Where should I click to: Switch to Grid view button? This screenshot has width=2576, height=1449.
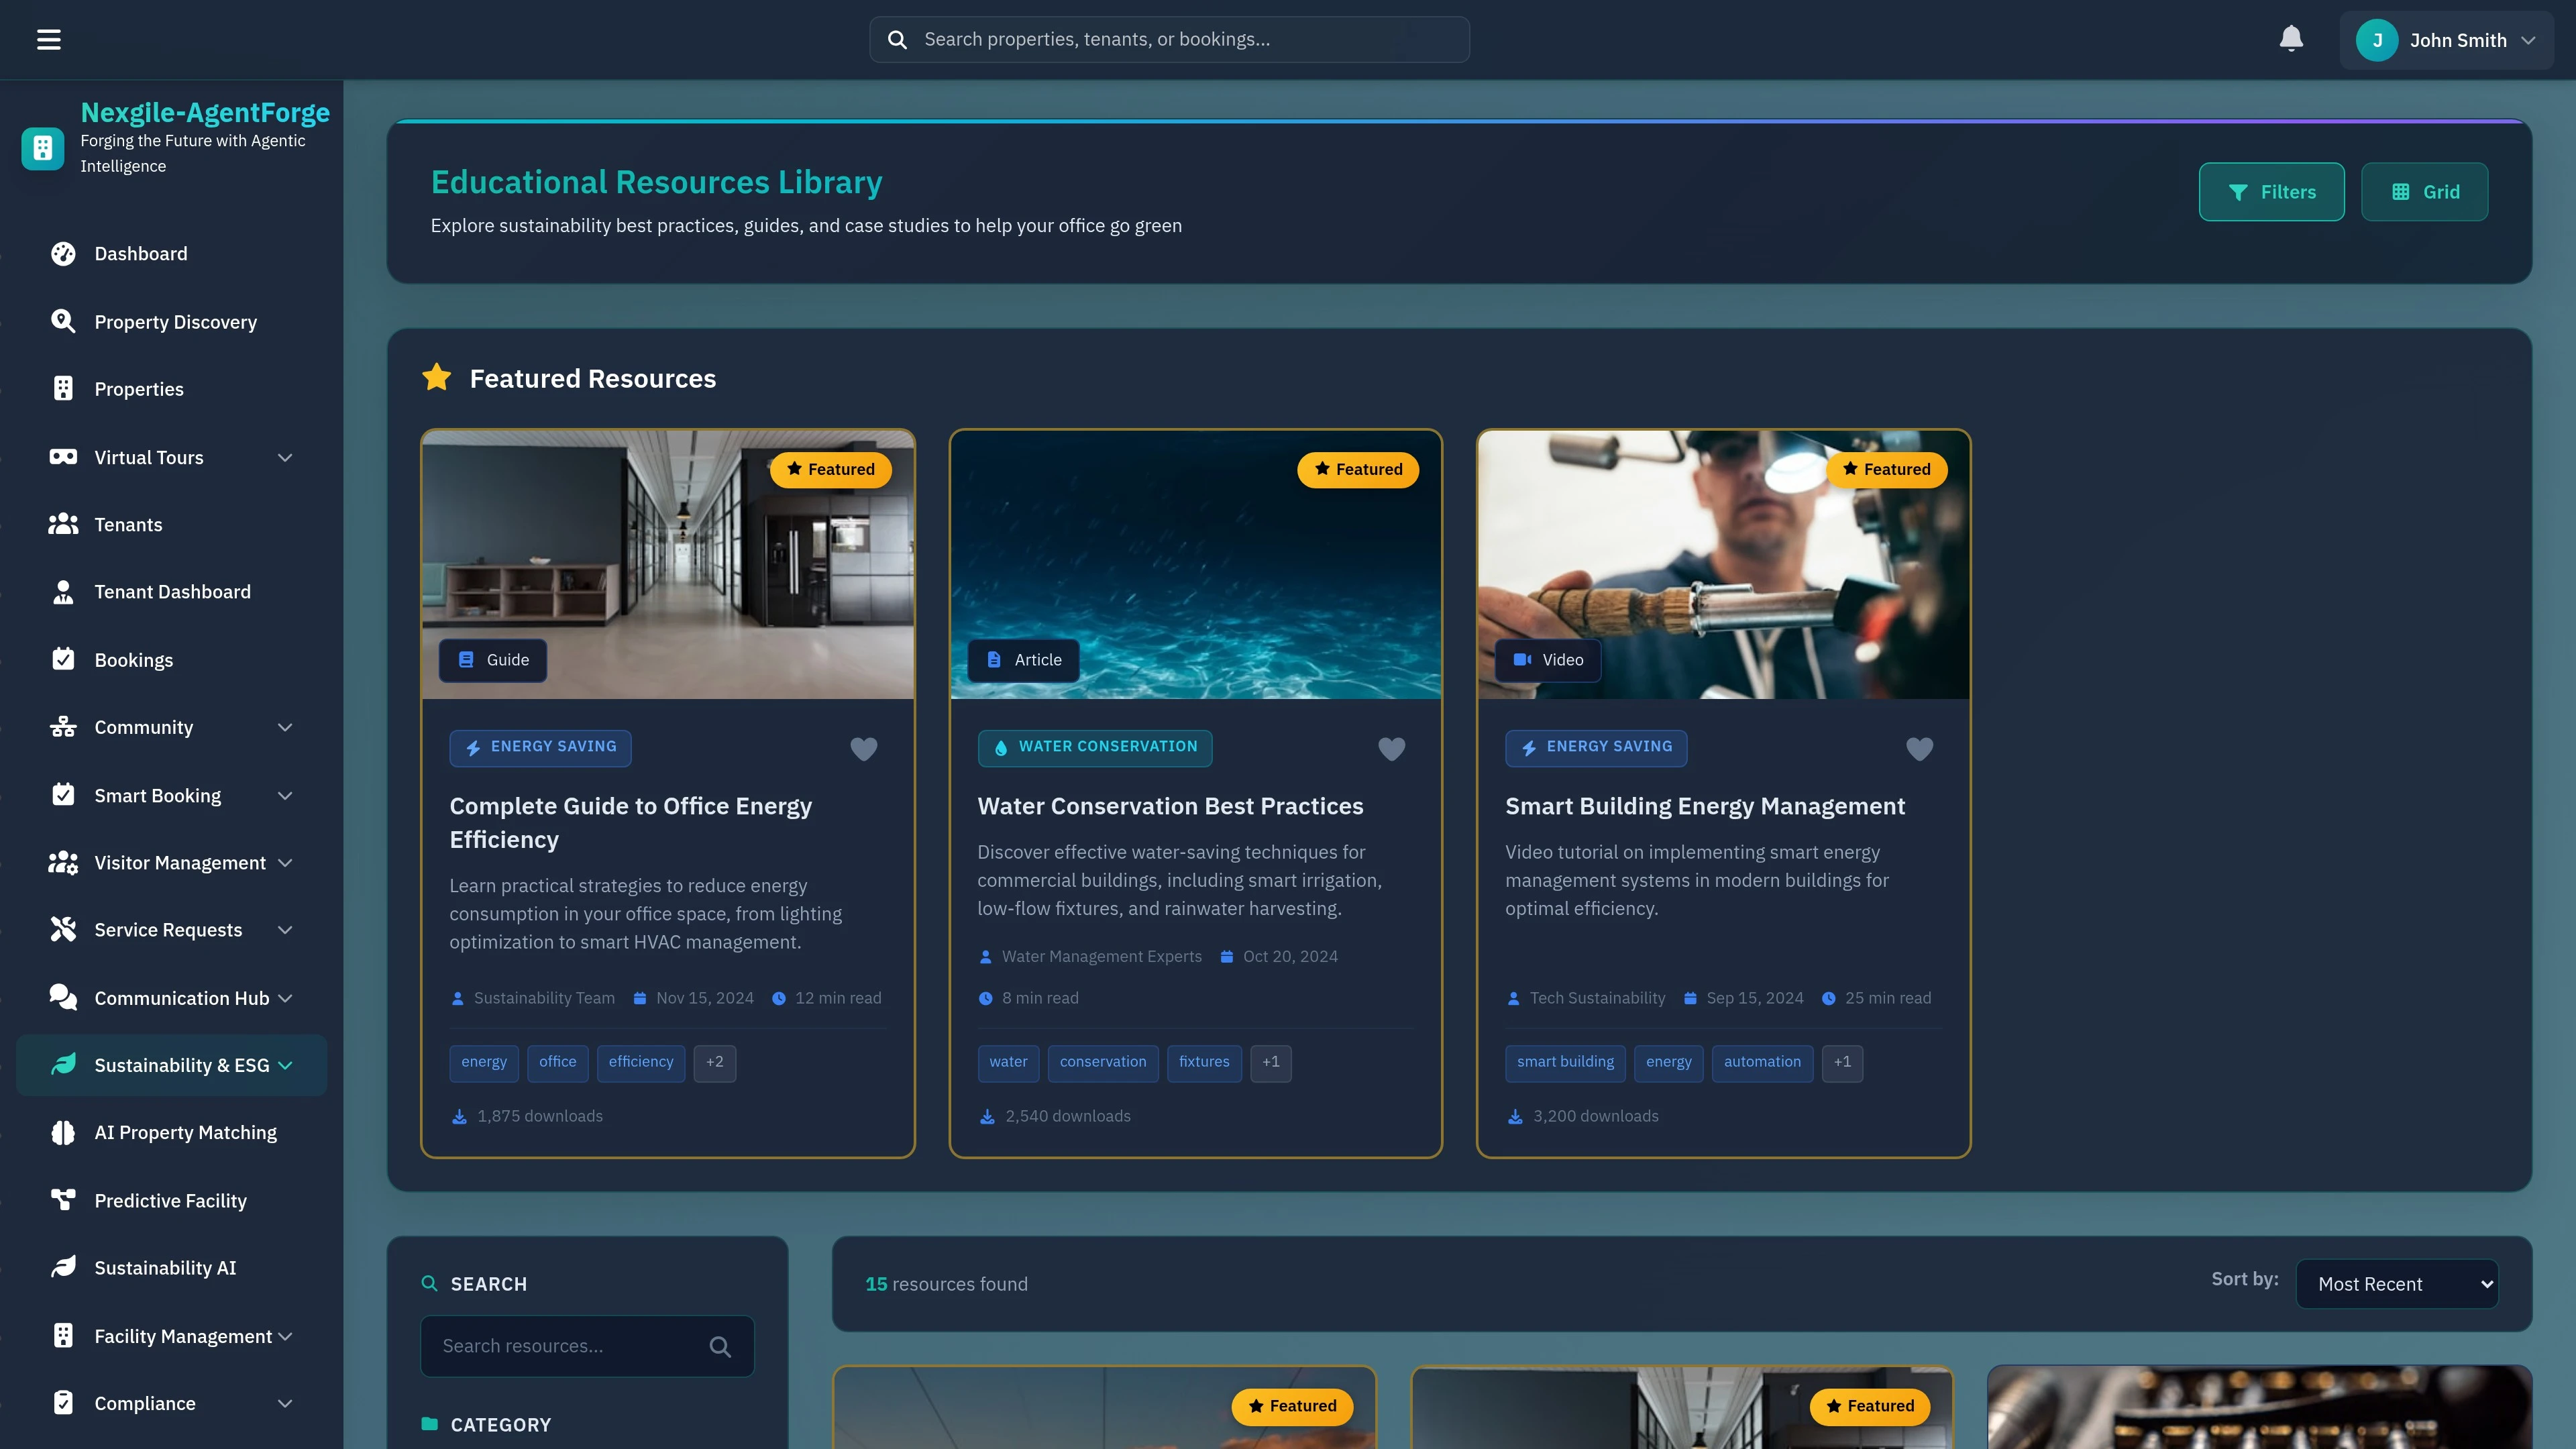pos(2424,192)
